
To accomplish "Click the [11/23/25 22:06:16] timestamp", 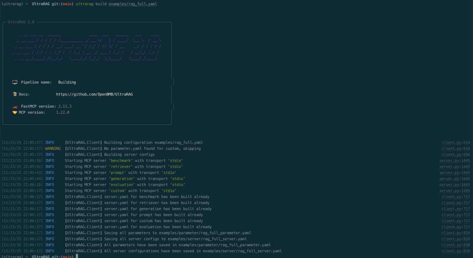I will 22,185.
